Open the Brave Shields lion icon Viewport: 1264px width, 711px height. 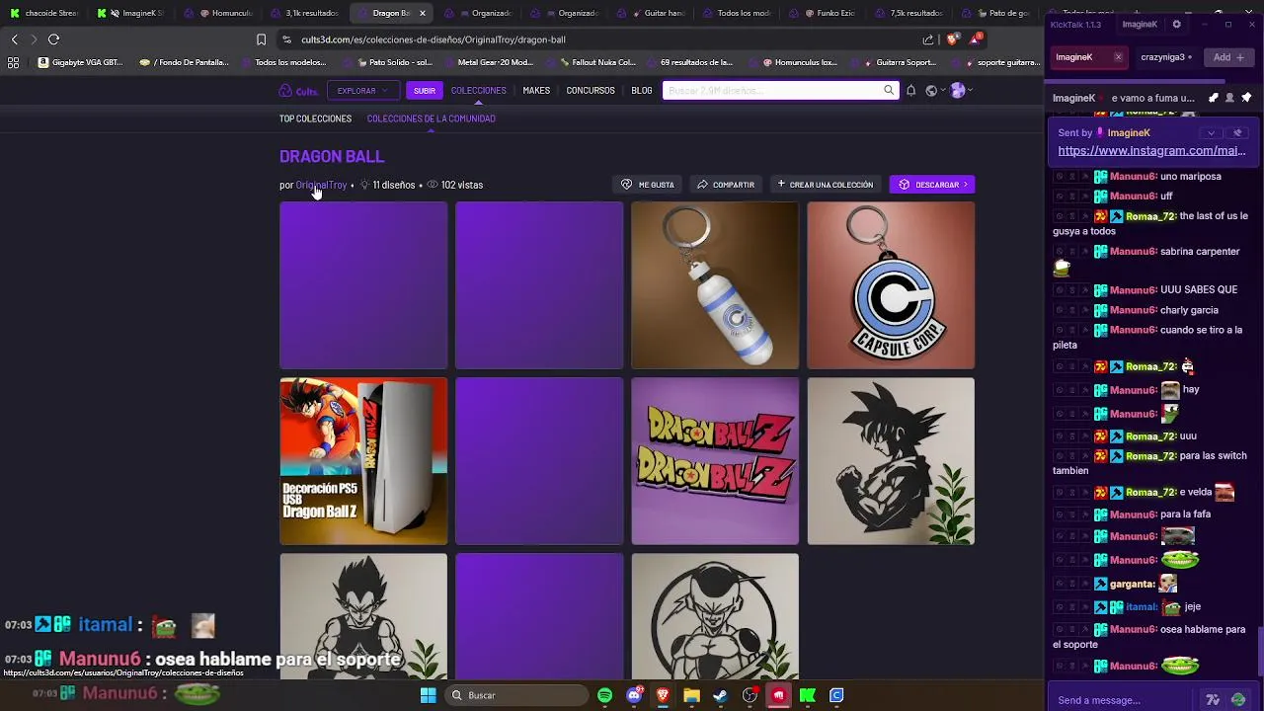[x=952, y=39]
